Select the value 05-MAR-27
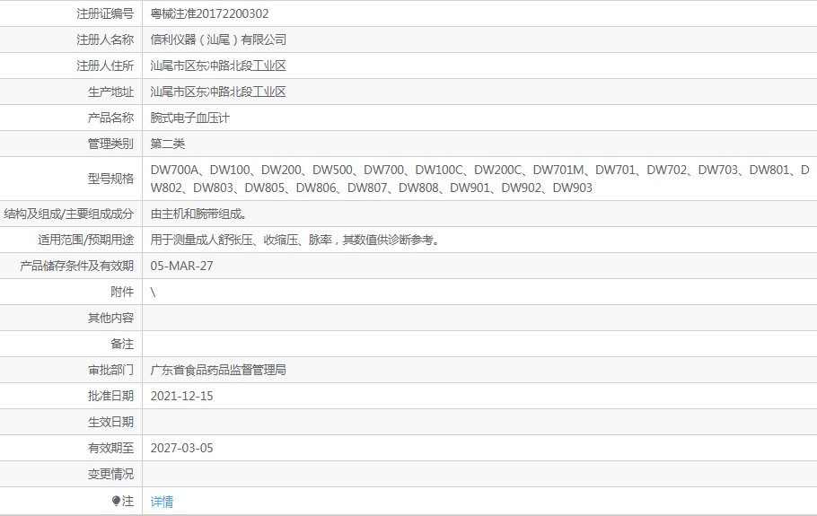817x516 pixels. (182, 266)
